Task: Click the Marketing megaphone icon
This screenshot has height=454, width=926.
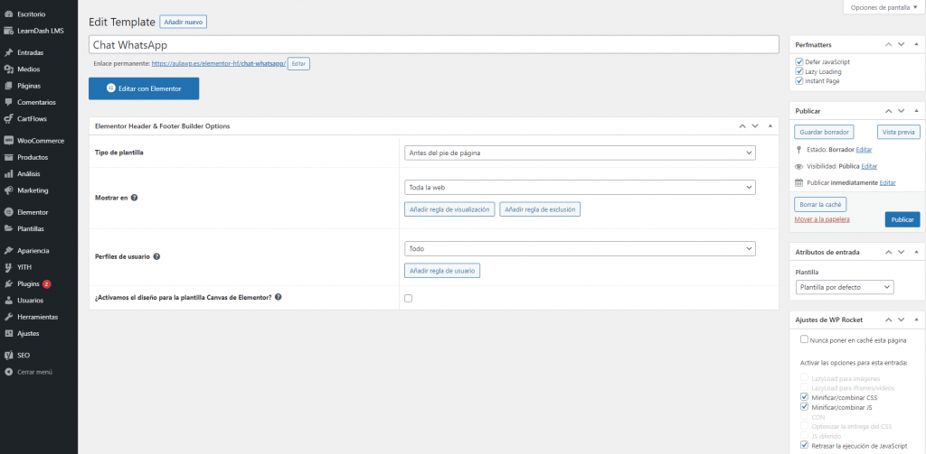Action: click(x=8, y=190)
